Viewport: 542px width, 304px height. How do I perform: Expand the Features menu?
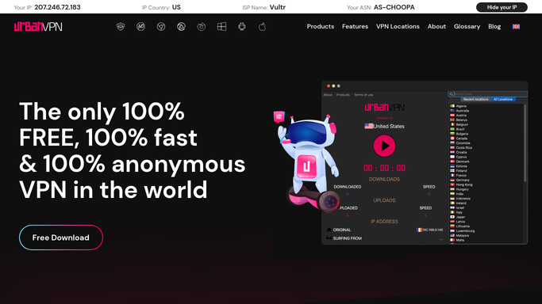coord(355,27)
